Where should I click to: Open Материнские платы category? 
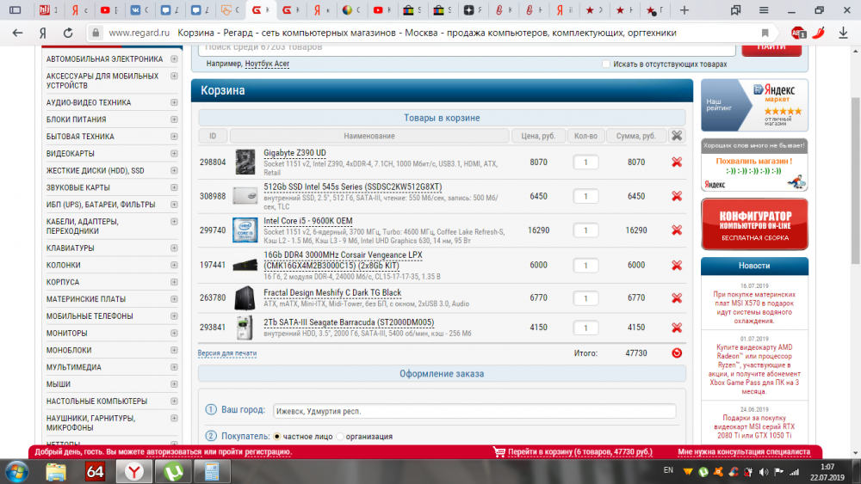coord(85,299)
